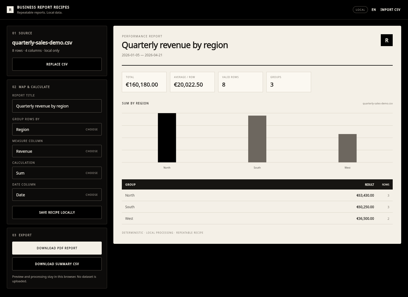
Task: Click the chart's quarterly-sales-demo.csv caption
Action: click(x=378, y=103)
